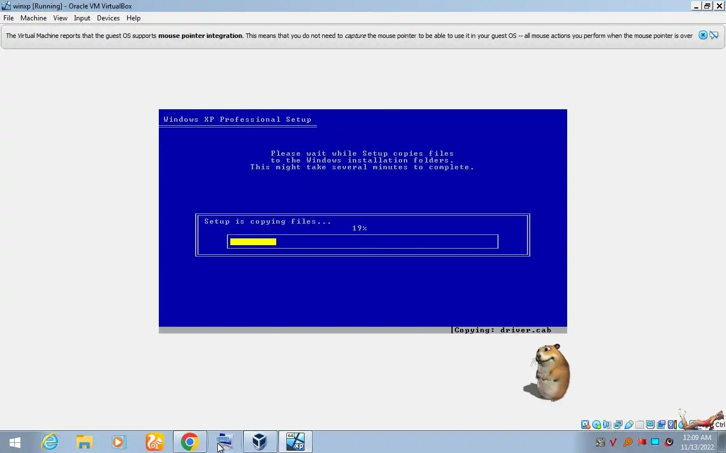Click the optical drive status icon

597,425
